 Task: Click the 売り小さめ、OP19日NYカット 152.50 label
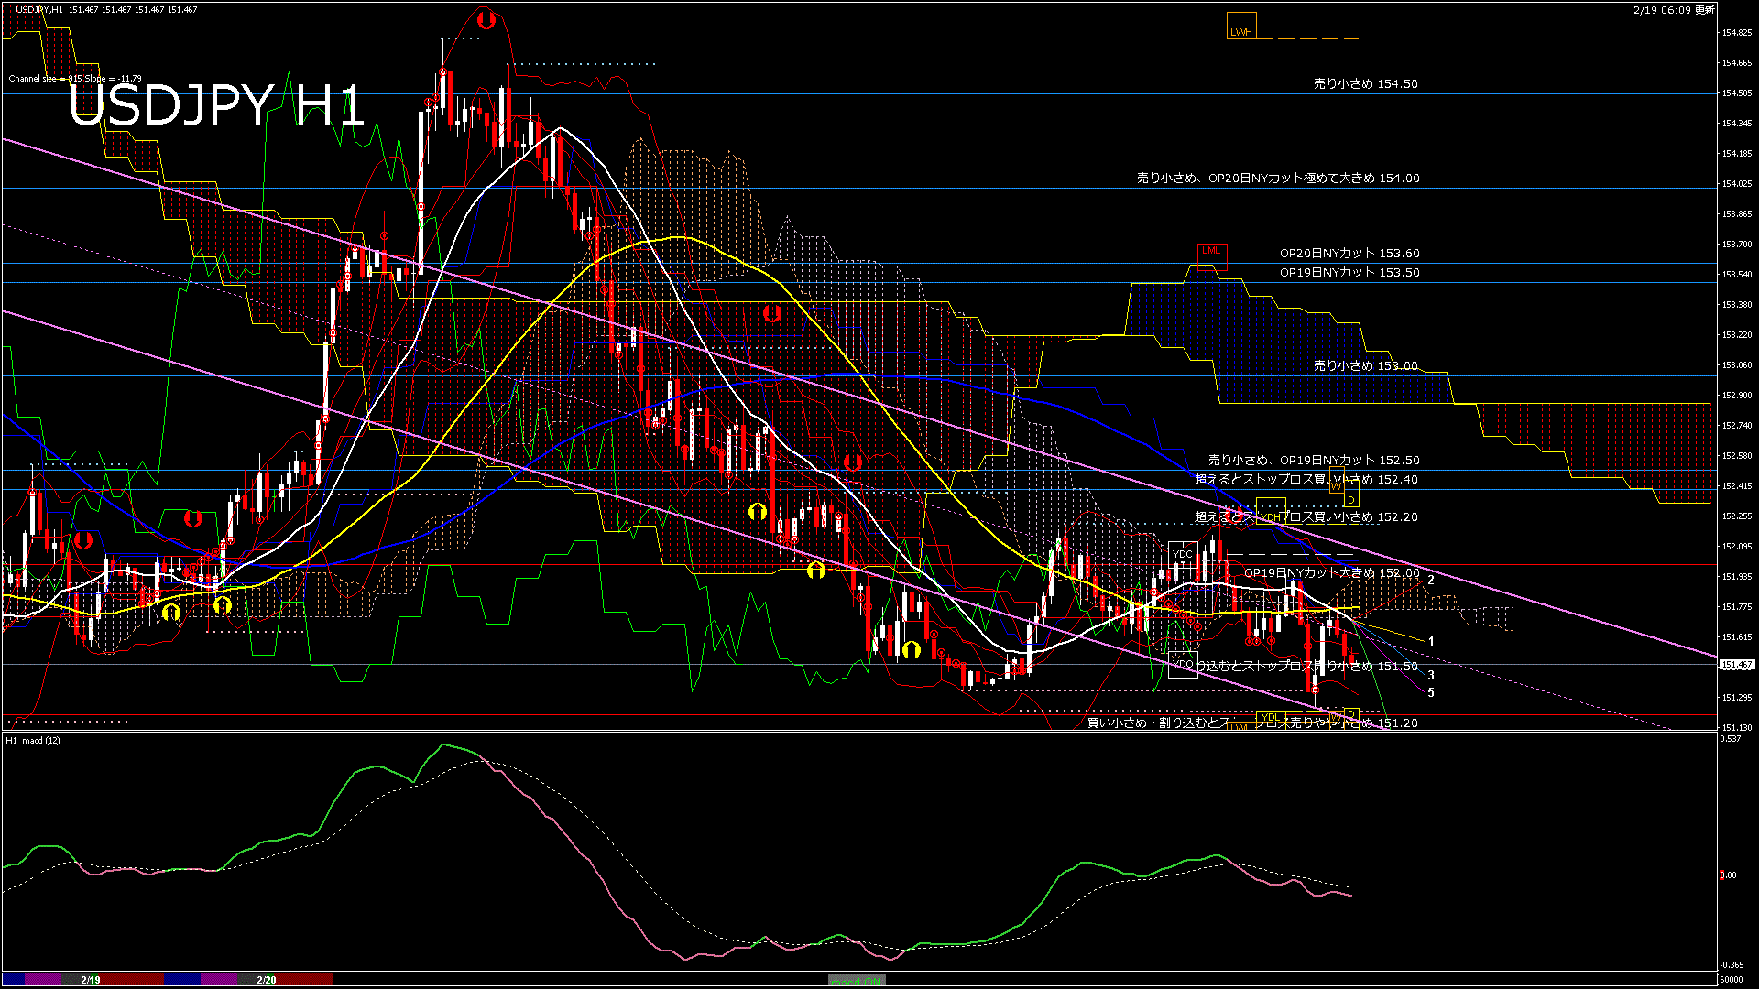coord(1314,461)
